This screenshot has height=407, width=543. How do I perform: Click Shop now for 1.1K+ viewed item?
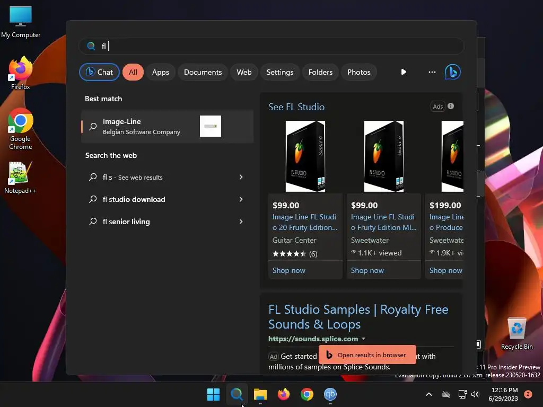367,270
